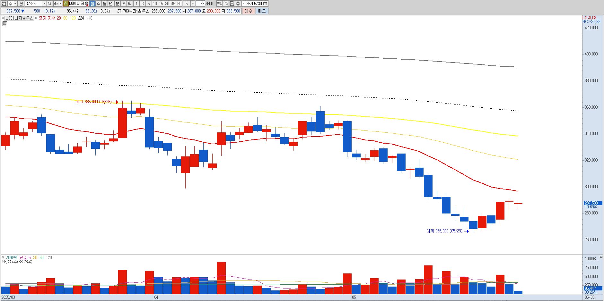
Task: Click the magnifier stock search icon
Action: click(x=50, y=4)
